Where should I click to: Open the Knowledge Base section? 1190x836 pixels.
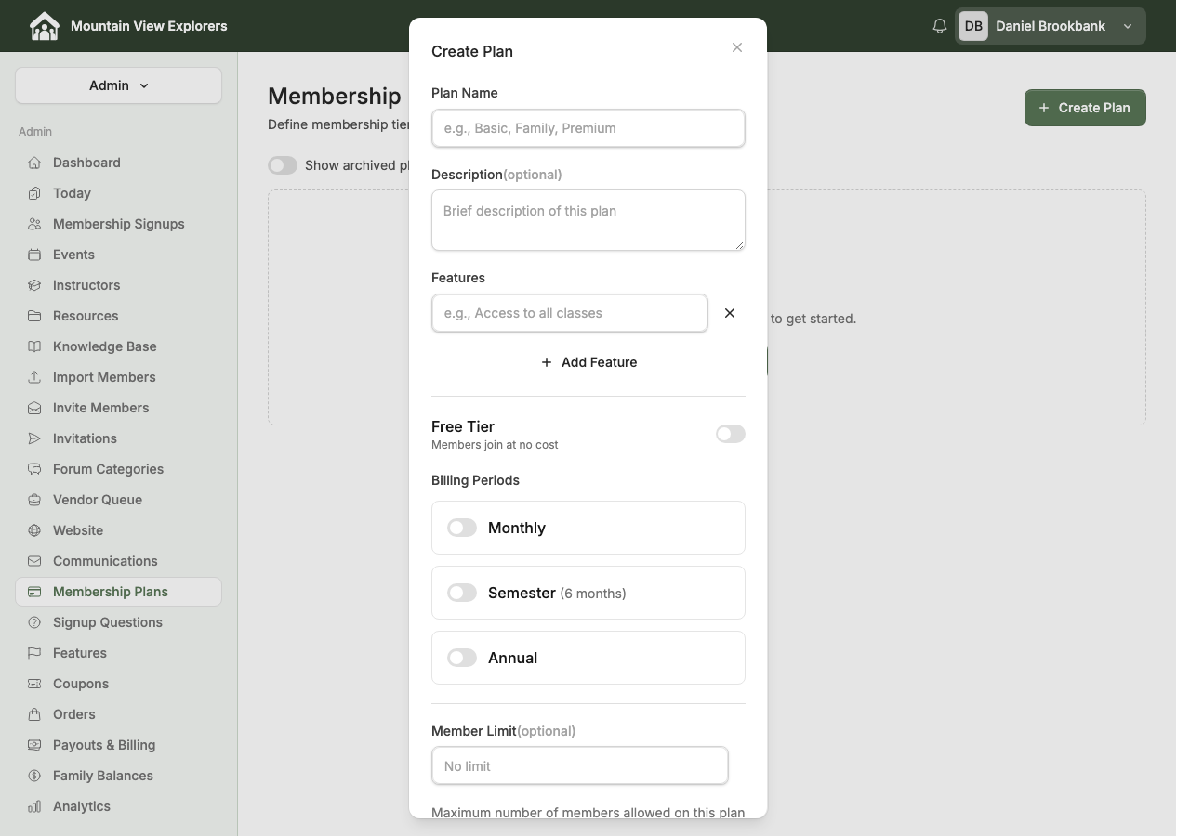click(x=118, y=346)
